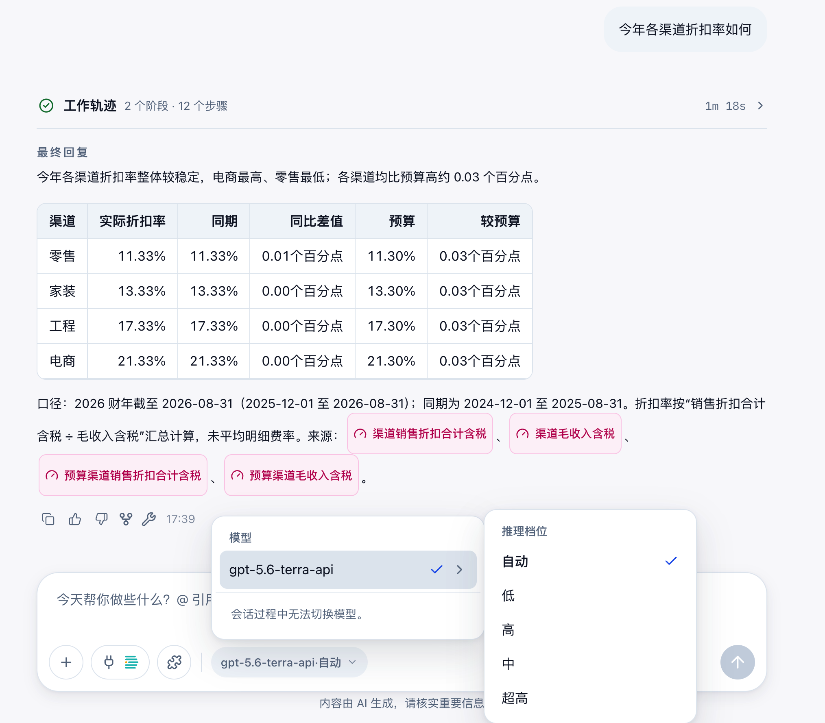This screenshot has height=723, width=825.
Task: Select 自动 reasoning level
Action: 590,562
